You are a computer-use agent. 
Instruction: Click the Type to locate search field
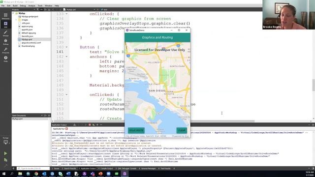tap(33, 168)
